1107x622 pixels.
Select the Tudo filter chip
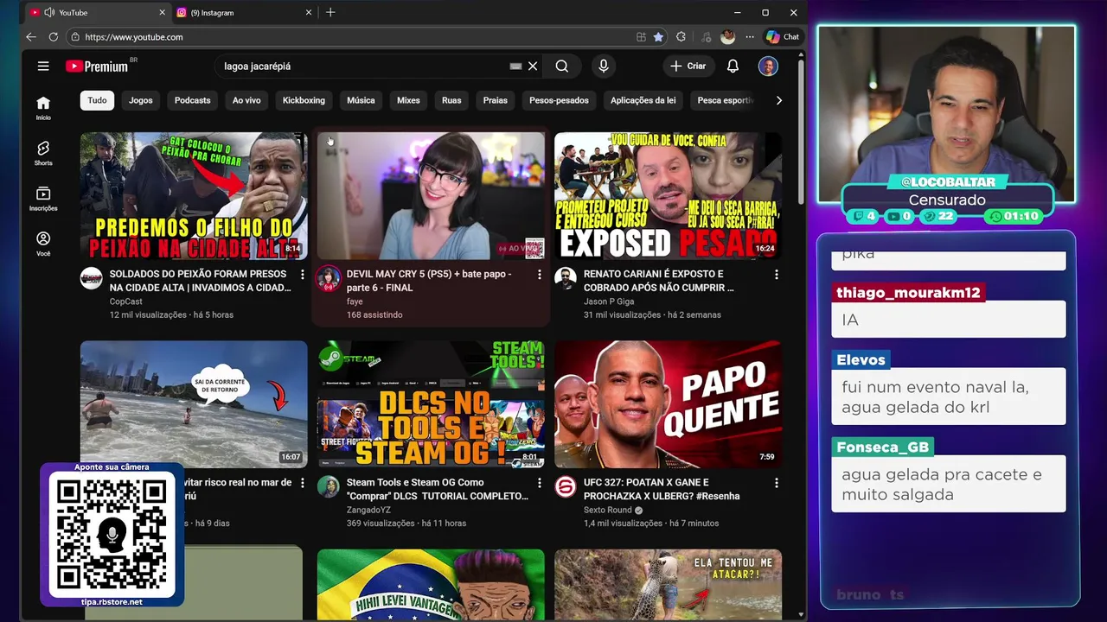97,100
